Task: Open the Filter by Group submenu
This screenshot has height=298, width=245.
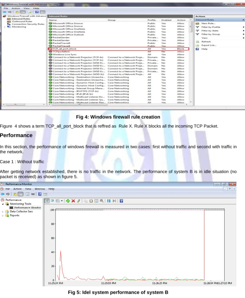Action: tap(243, 34)
